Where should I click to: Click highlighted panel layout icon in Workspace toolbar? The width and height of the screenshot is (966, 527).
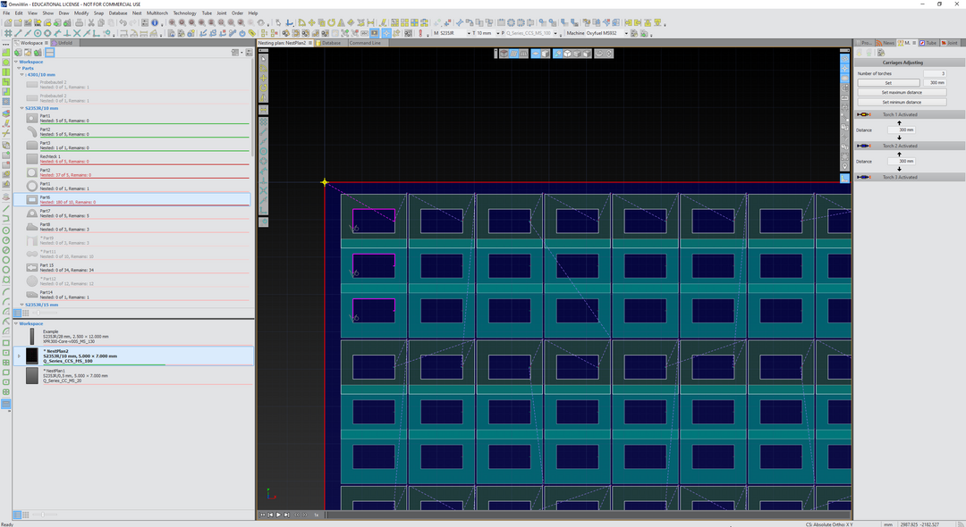tap(49, 53)
